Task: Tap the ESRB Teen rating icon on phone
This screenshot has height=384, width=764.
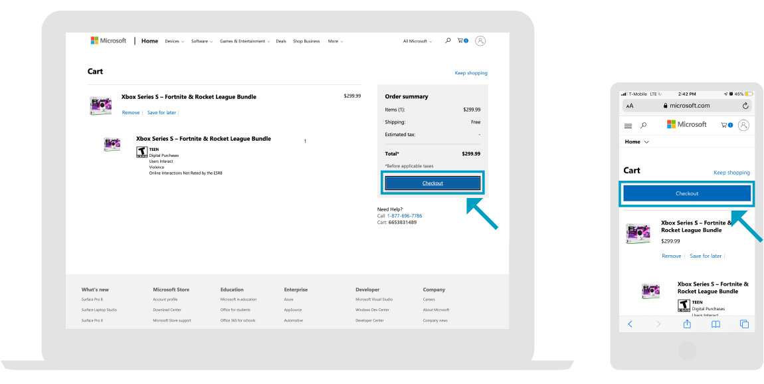Action: coord(684,306)
